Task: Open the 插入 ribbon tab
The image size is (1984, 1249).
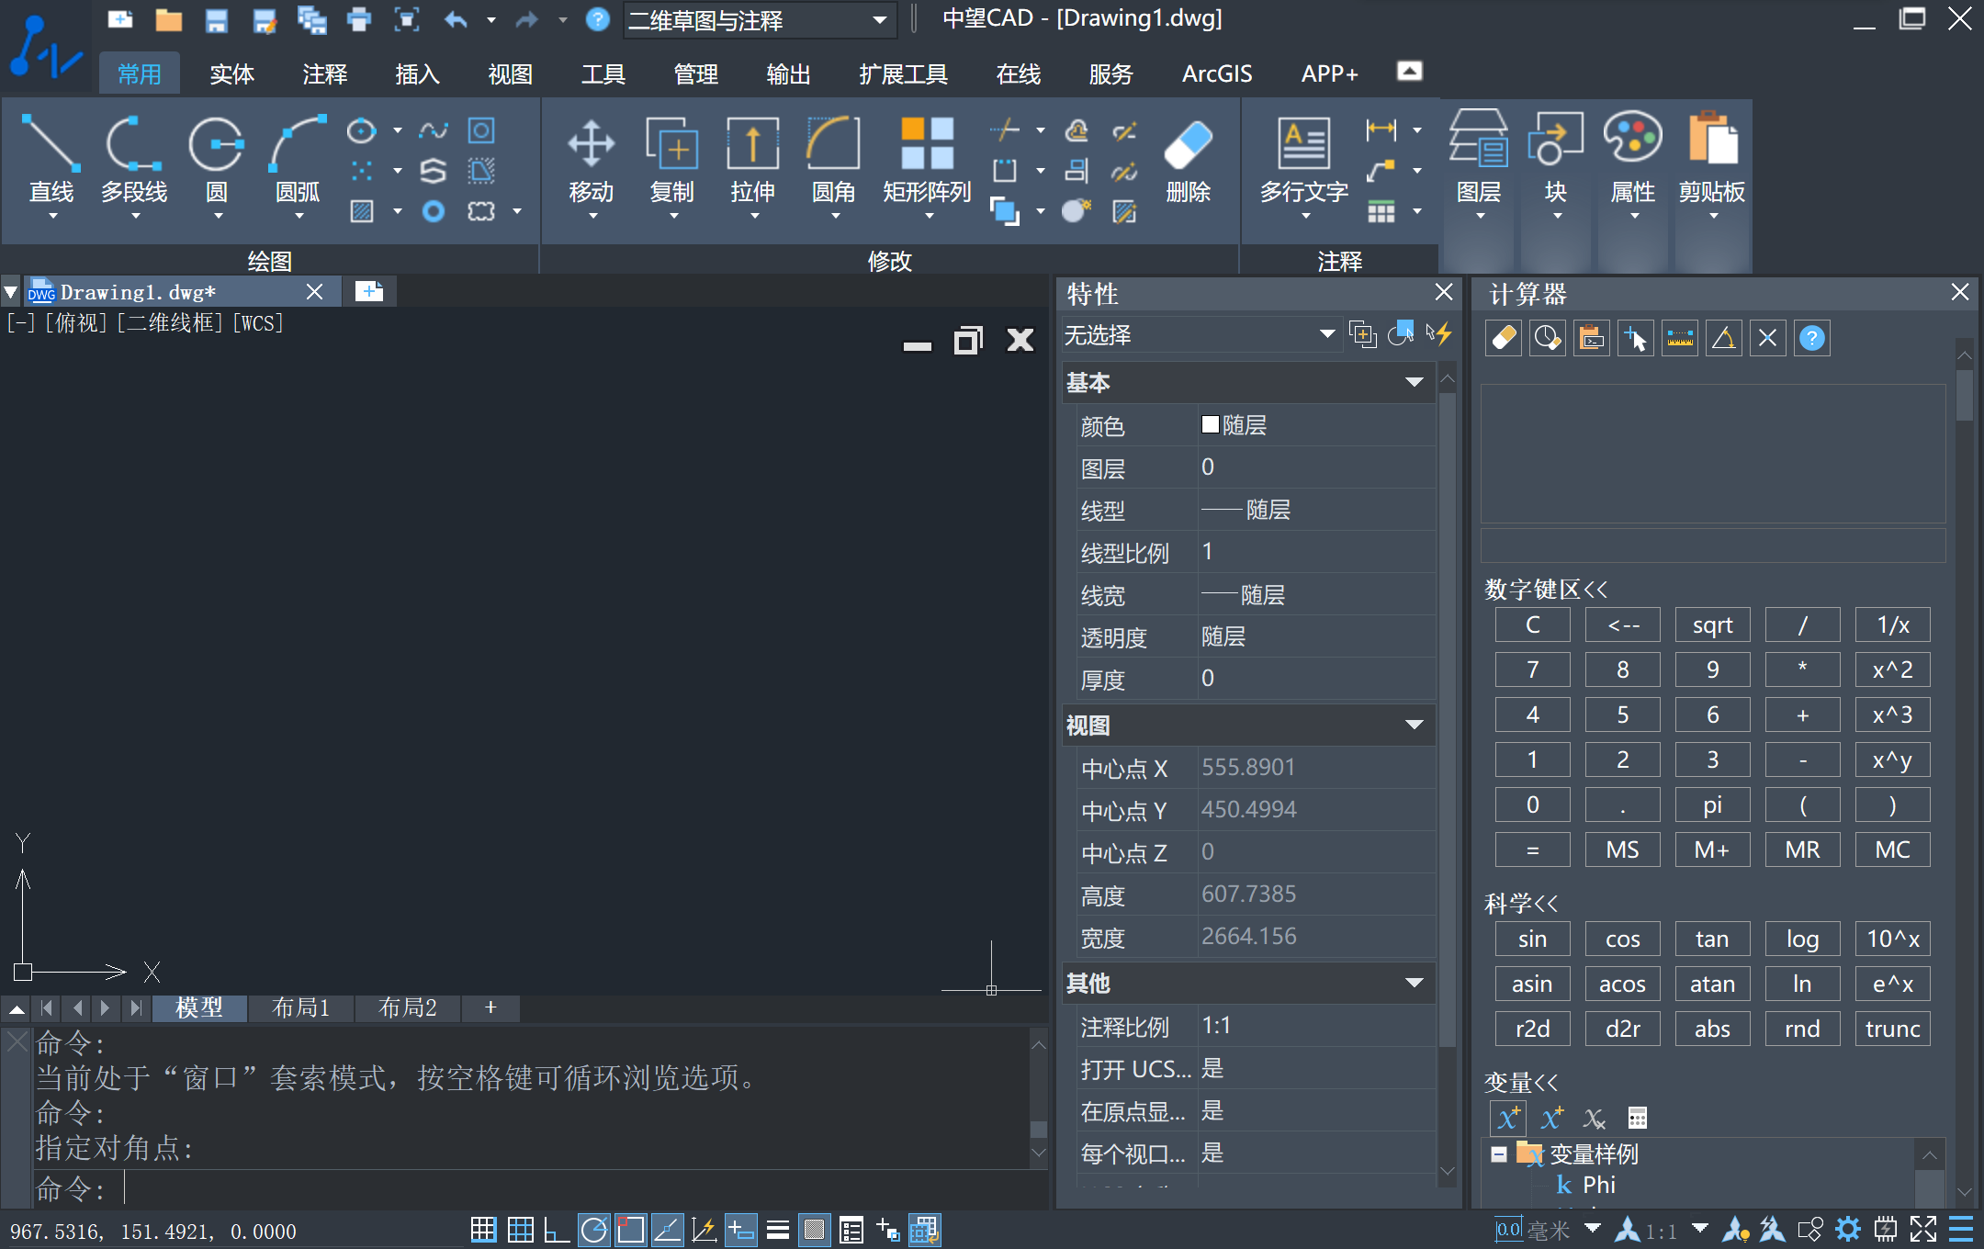Action: coord(417,73)
